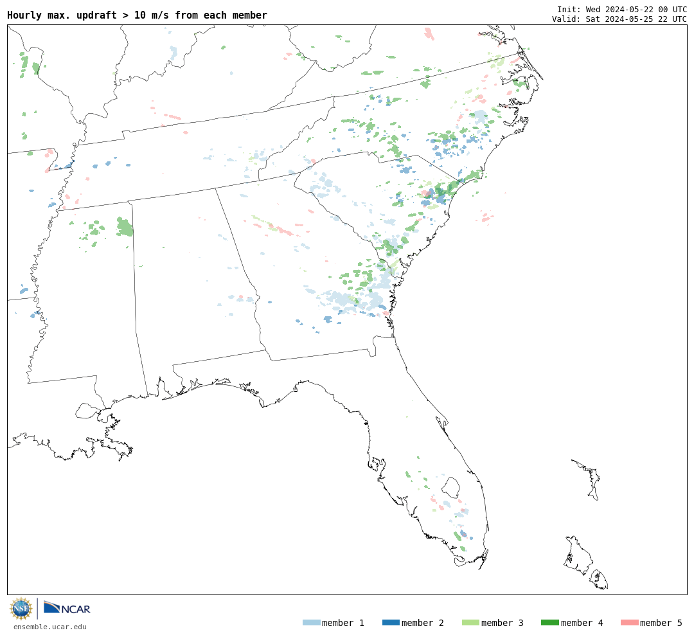Viewport: 694px width, 635px height.
Task: Click the ensemble.ucar.edu text
Action: (50, 627)
